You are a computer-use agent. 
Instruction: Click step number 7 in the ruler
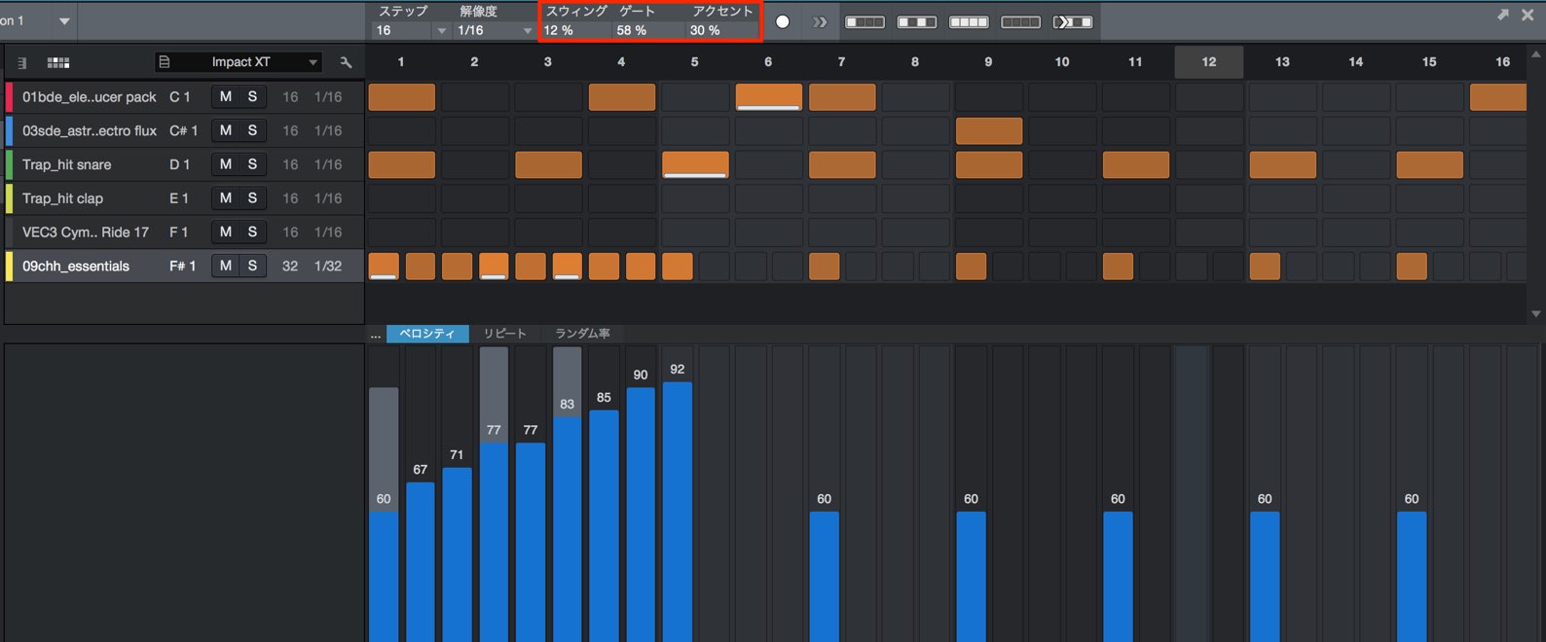[841, 62]
